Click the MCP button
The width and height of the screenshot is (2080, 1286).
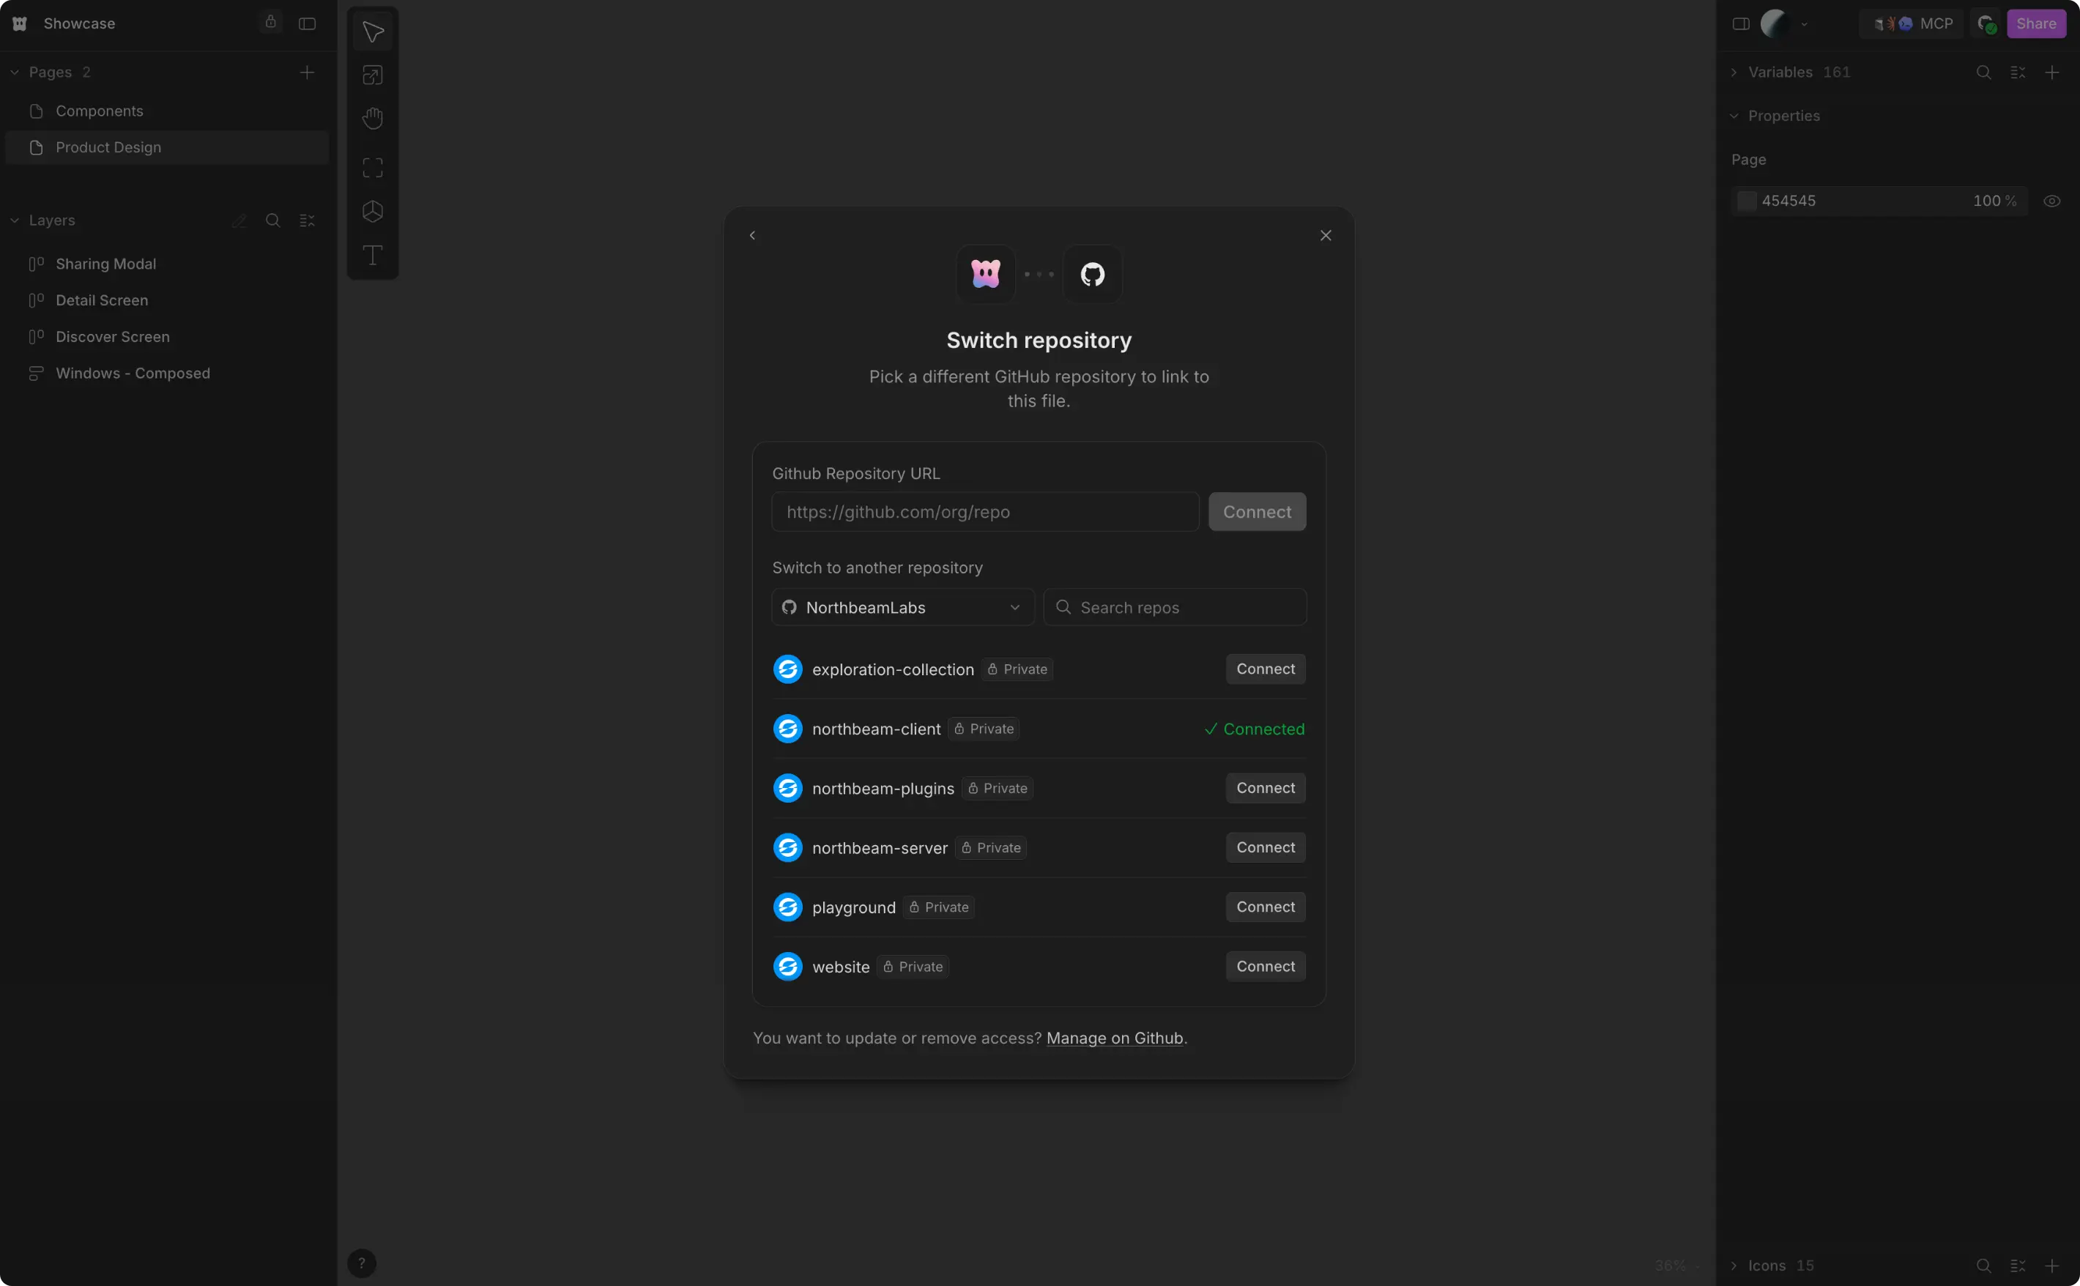pyautogui.click(x=1912, y=24)
